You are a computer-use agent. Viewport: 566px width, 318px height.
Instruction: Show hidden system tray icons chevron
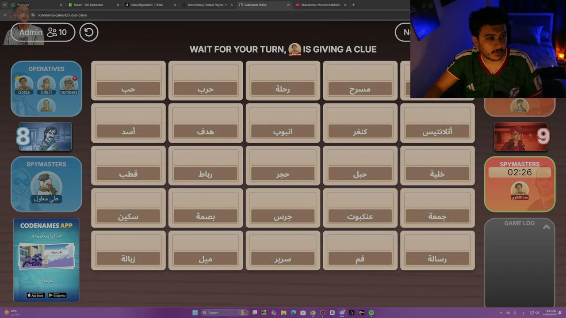coord(501,313)
